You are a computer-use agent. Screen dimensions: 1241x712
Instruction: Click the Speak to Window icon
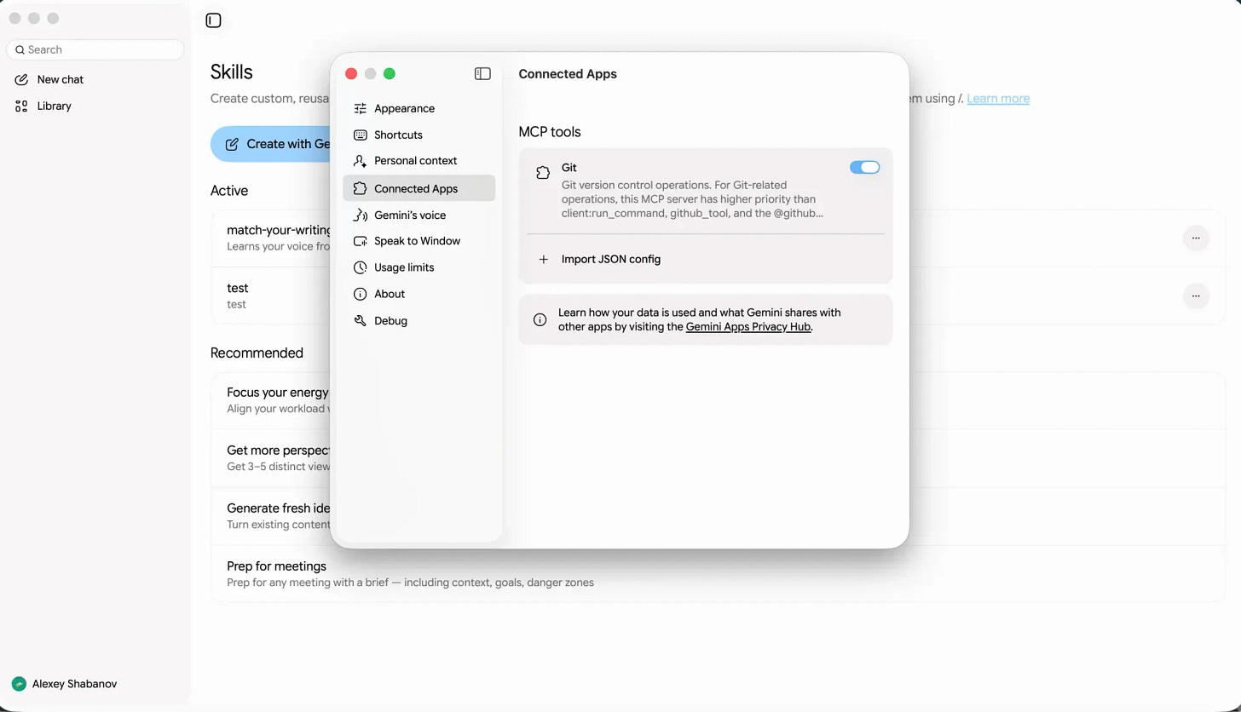click(x=360, y=241)
